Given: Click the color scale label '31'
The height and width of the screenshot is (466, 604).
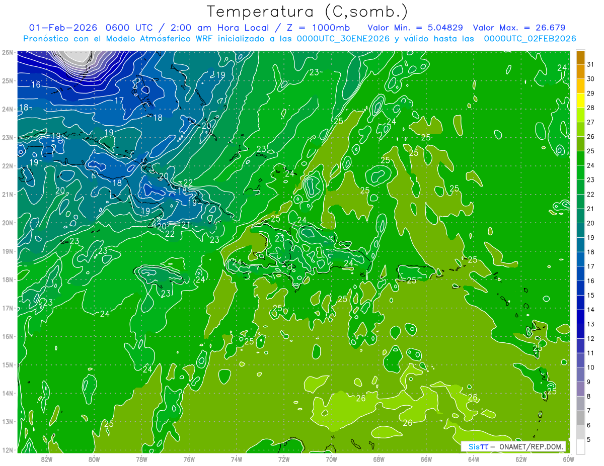Looking at the screenshot, I should coord(590,65).
